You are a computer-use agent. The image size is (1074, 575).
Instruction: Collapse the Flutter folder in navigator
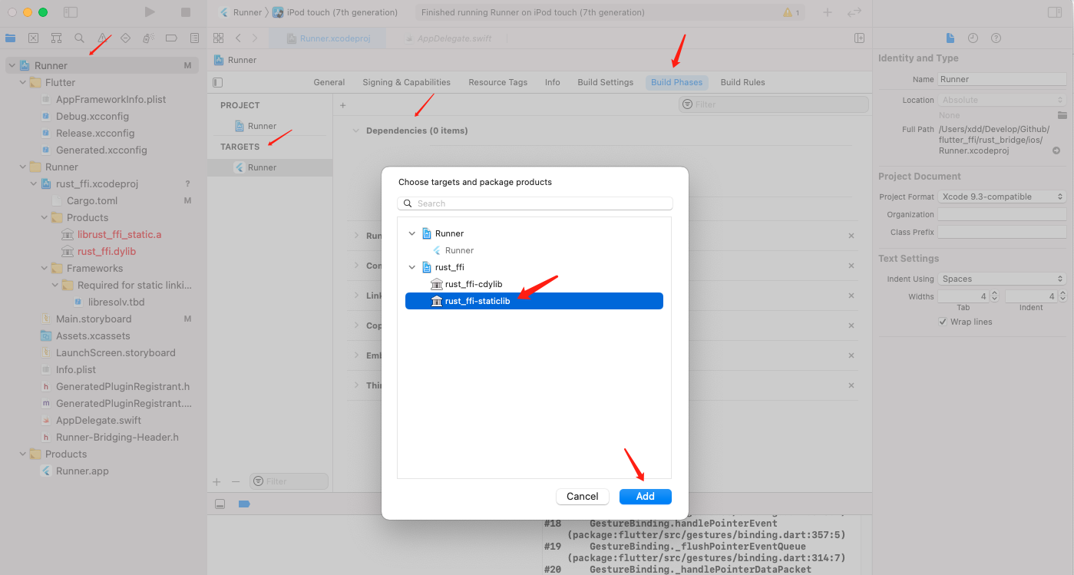[23, 82]
